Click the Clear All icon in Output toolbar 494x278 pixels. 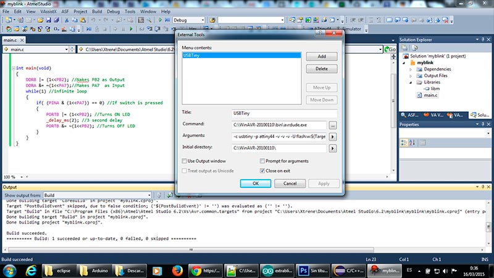pyautogui.click(x=189, y=195)
